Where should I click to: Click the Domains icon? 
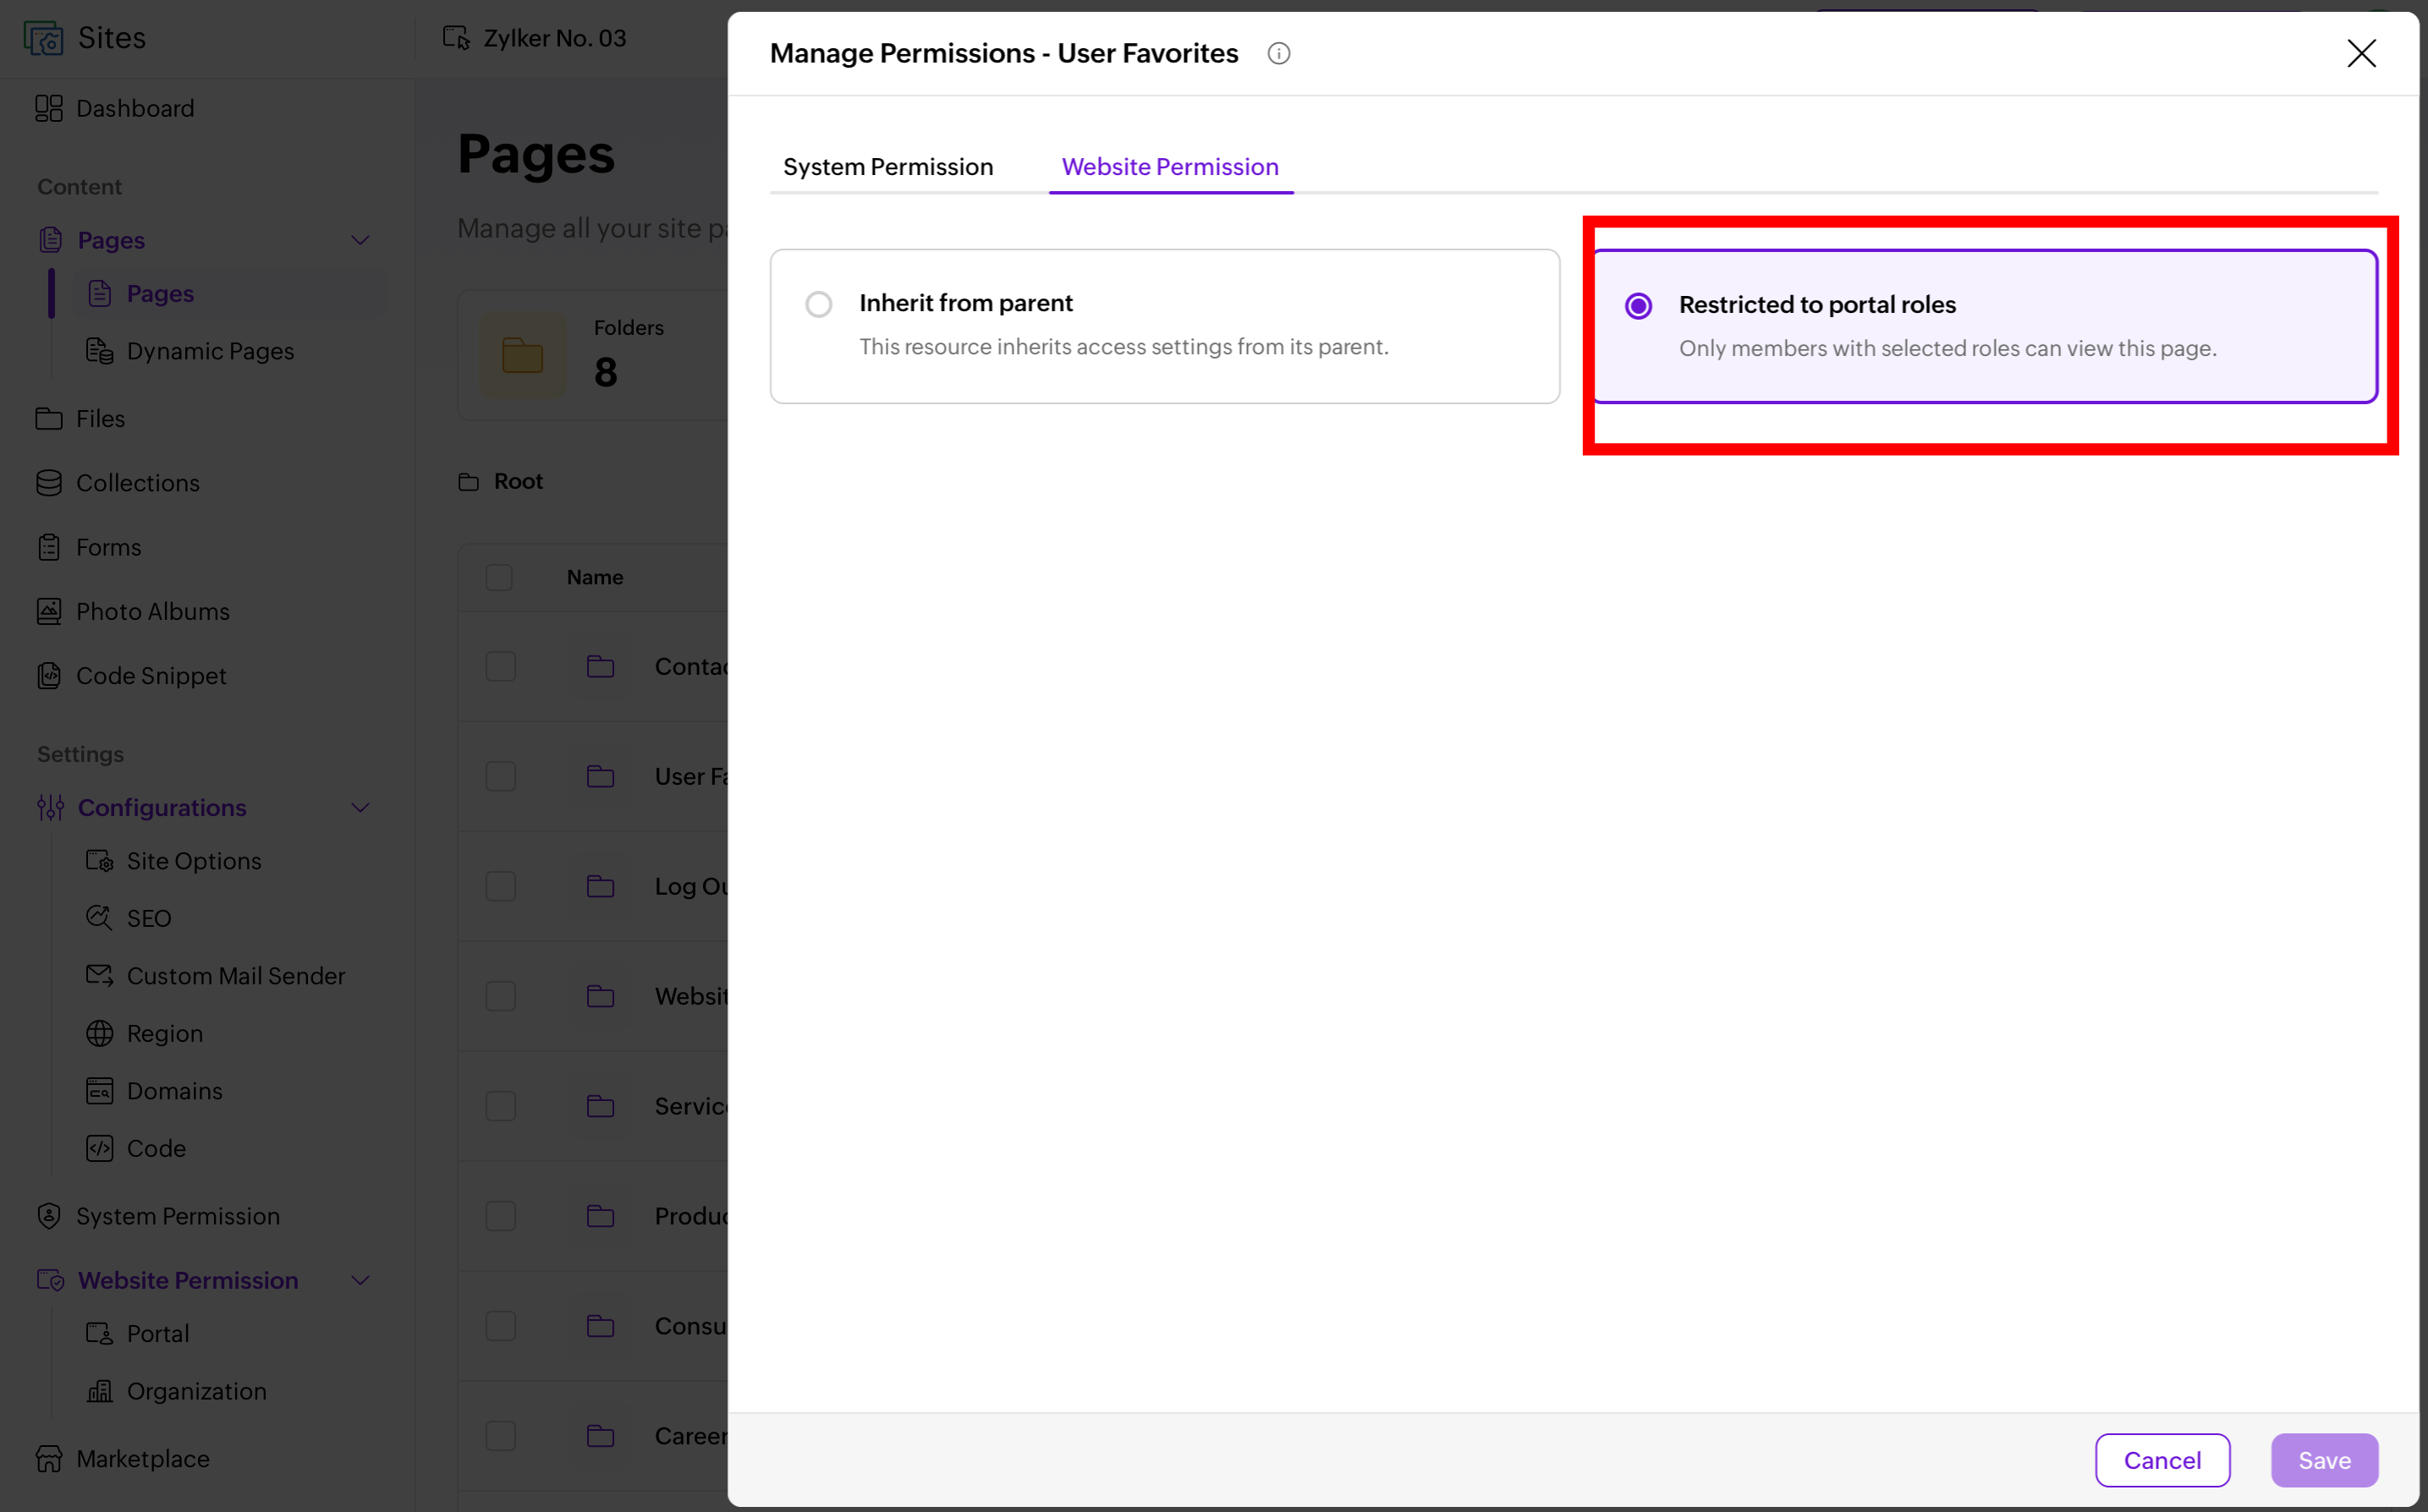[99, 1090]
